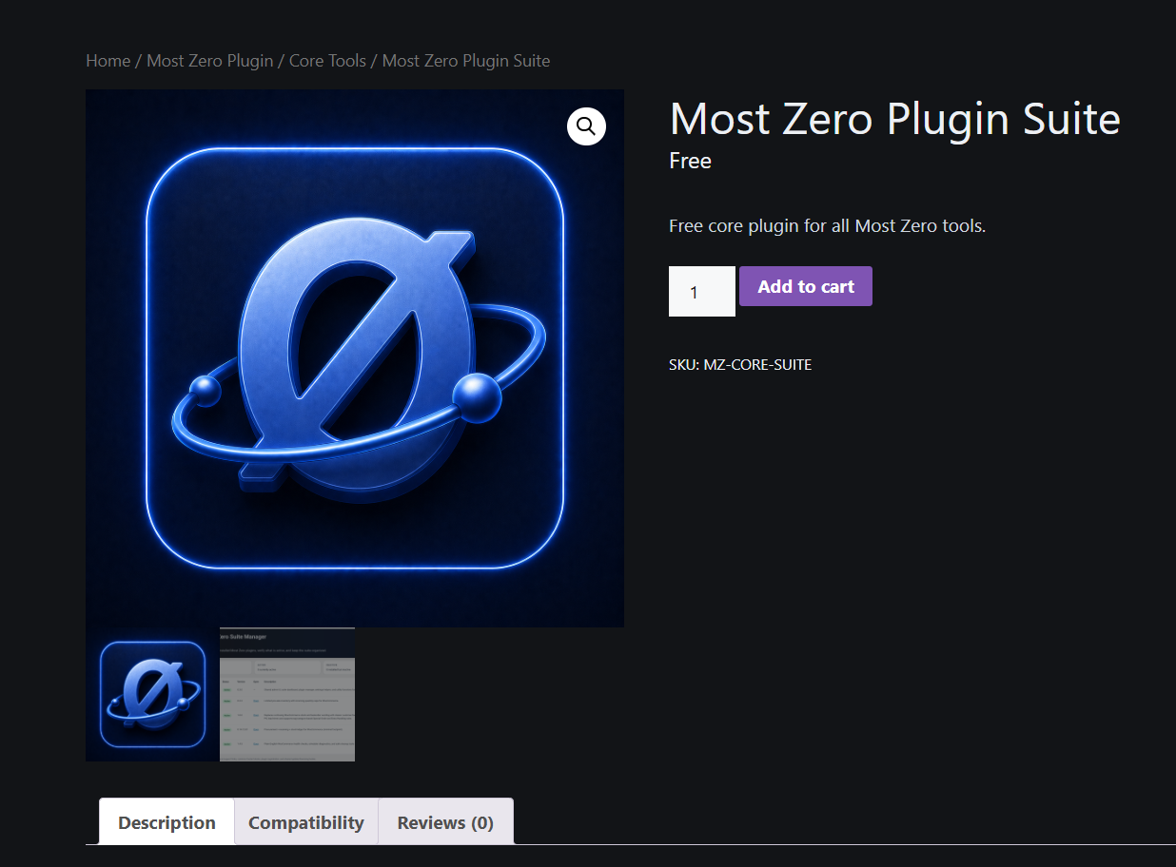The width and height of the screenshot is (1176, 867).
Task: Show the Reviews (0) tab
Action: click(x=445, y=821)
